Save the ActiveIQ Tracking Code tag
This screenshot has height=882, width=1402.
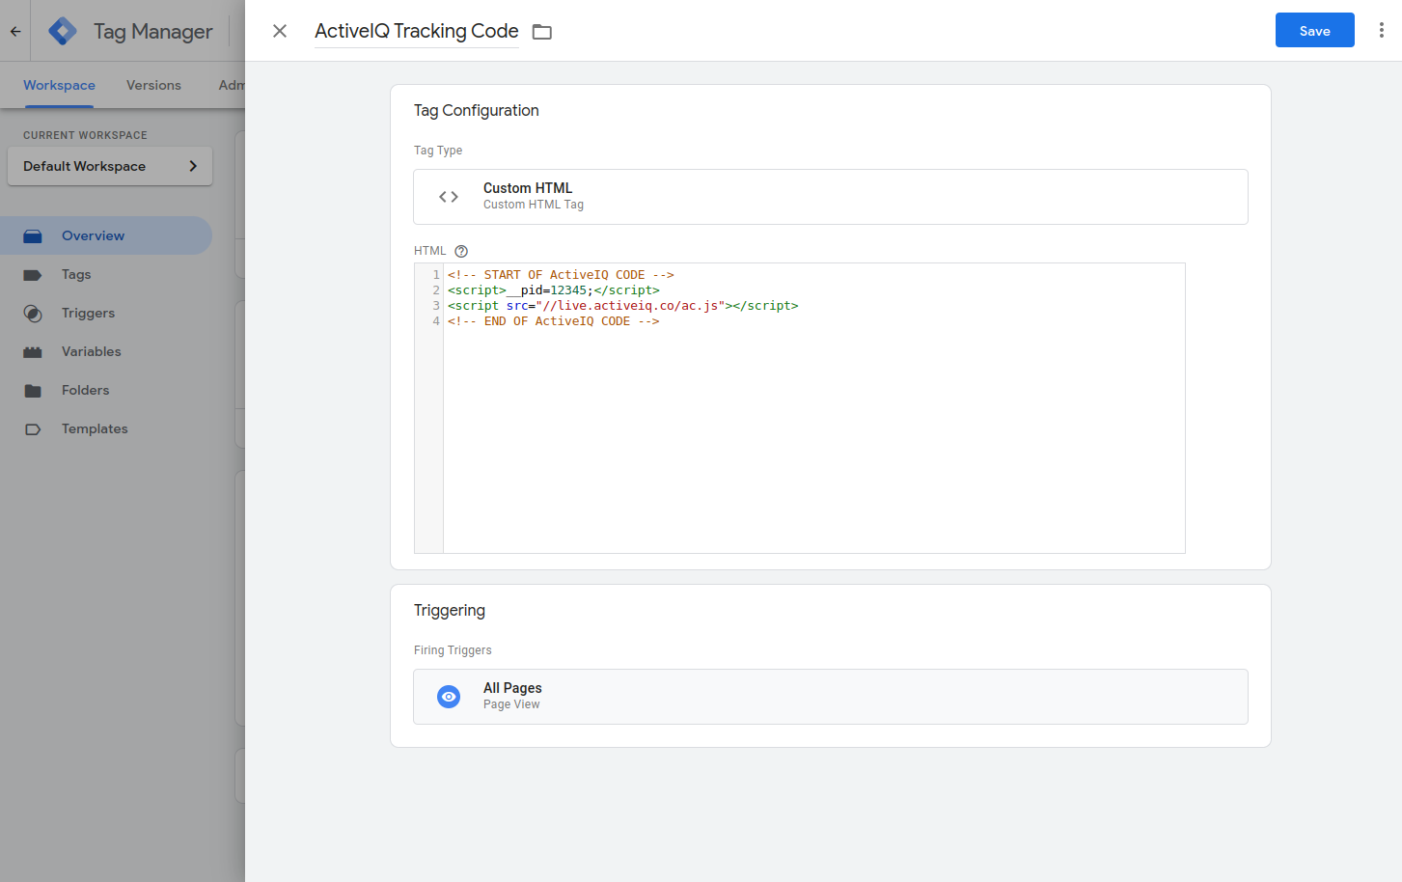click(1314, 30)
